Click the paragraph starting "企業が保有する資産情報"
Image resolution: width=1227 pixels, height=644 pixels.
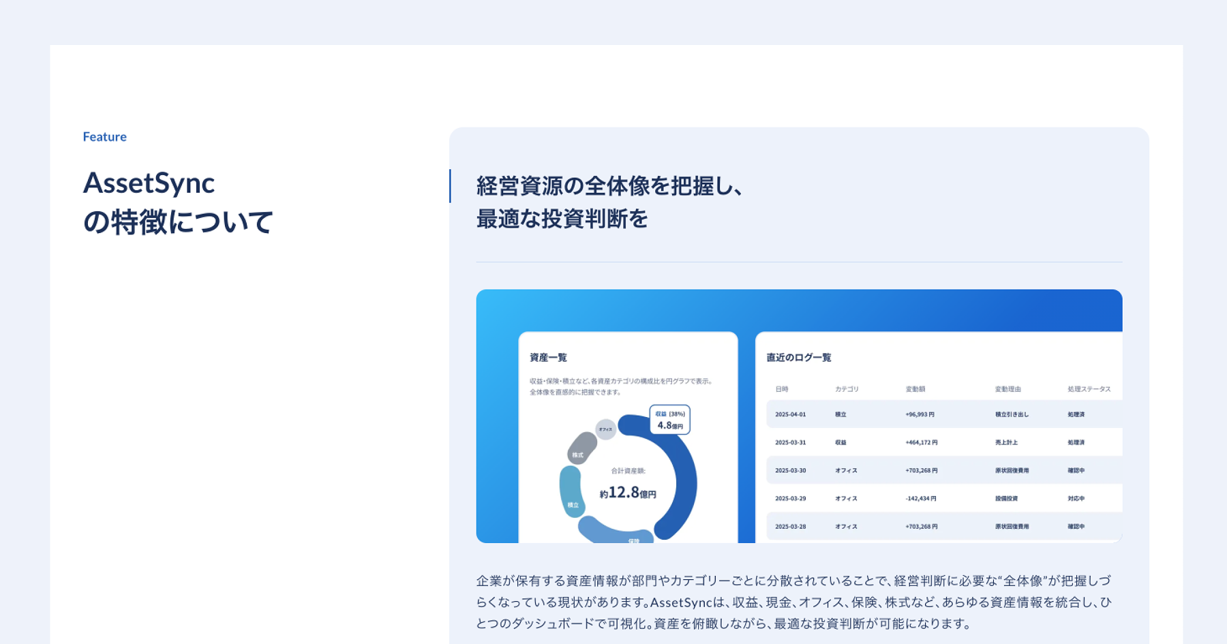click(794, 602)
